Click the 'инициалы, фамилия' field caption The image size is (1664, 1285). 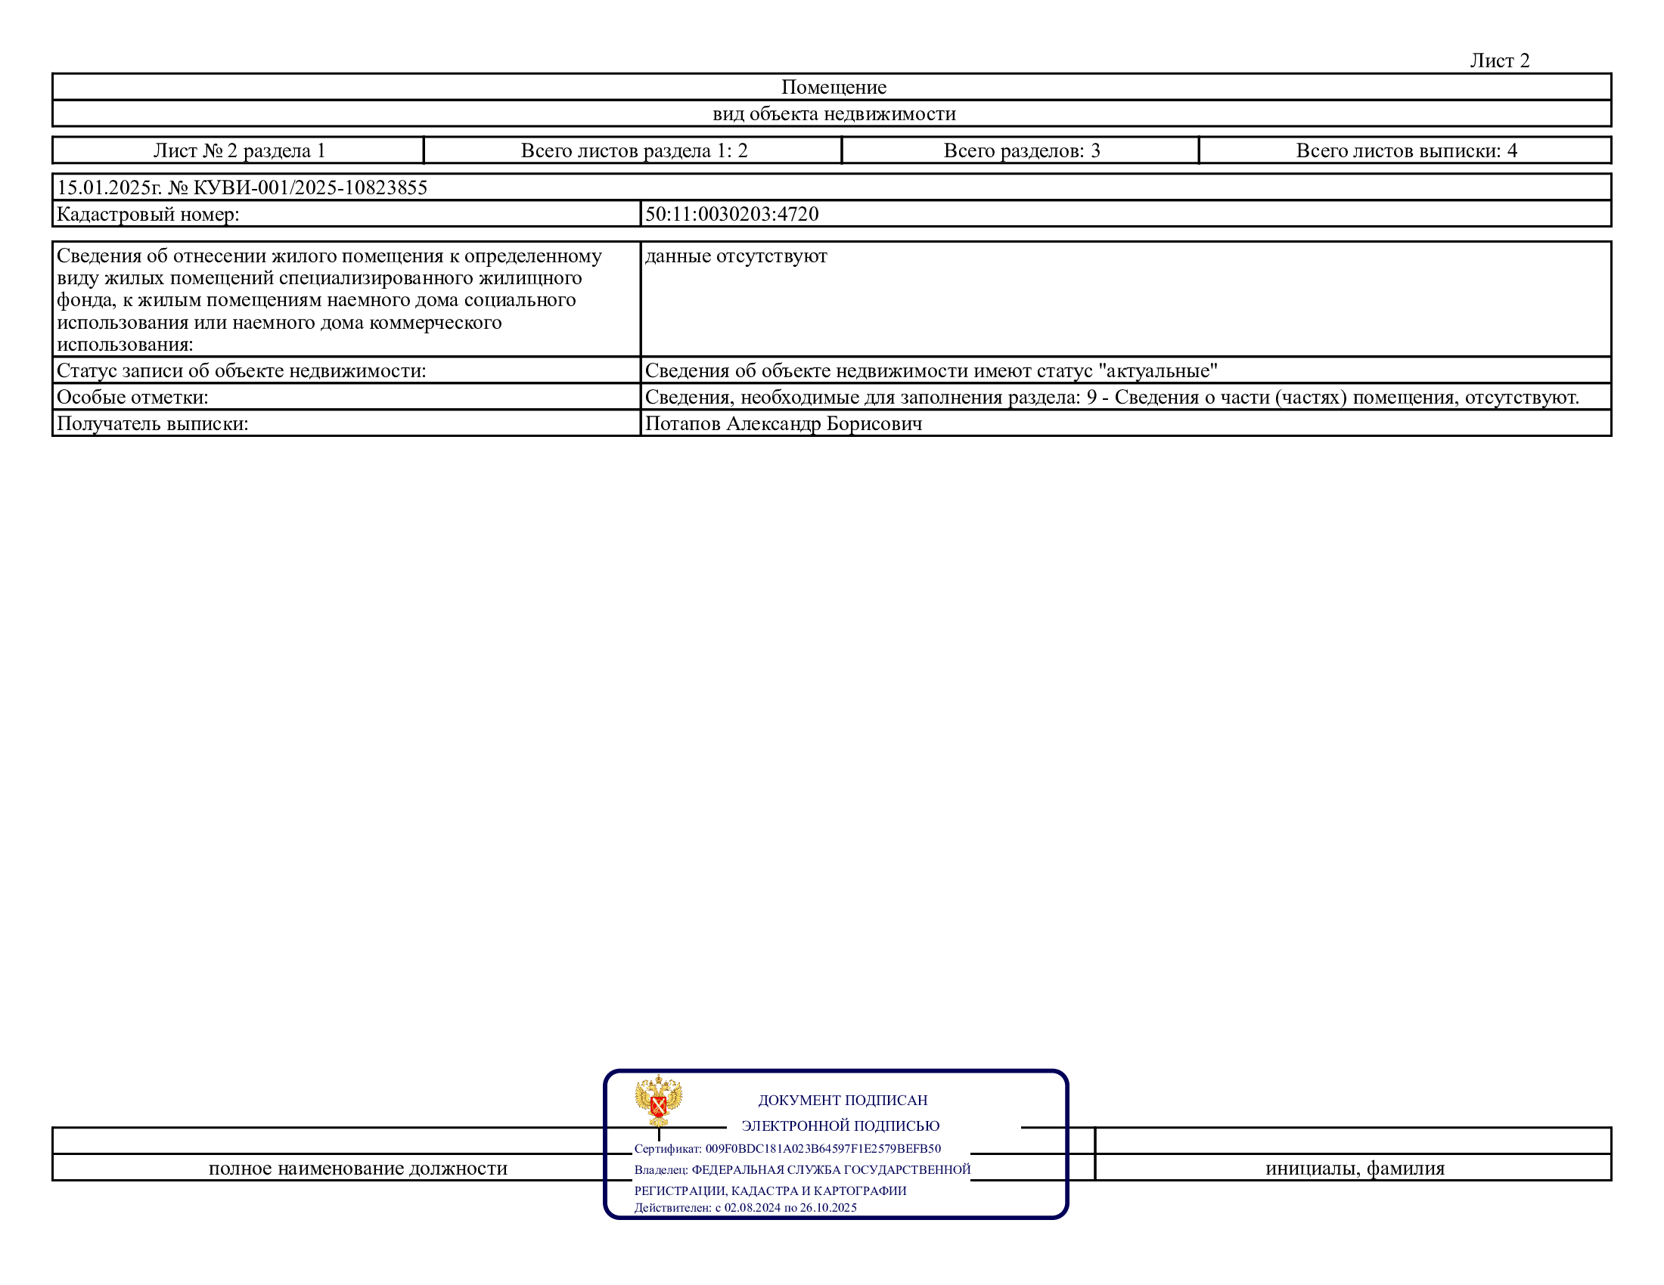click(1354, 1169)
